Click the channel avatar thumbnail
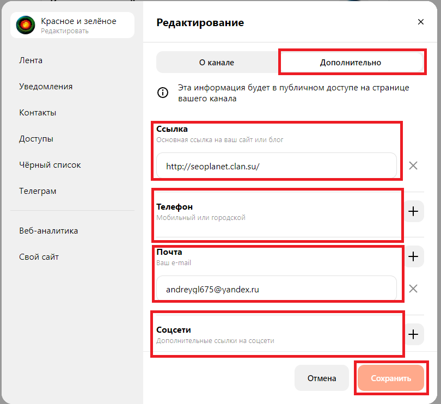441x404 pixels. pyautogui.click(x=25, y=25)
